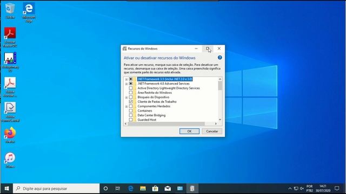The width and height of the screenshot is (346, 194).
Task: Open Microsoft Store from the taskbar
Action: point(155,189)
